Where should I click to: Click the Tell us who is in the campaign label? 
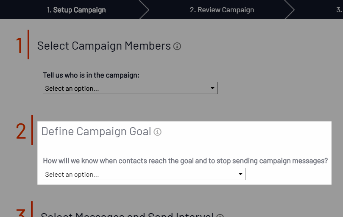pos(91,75)
